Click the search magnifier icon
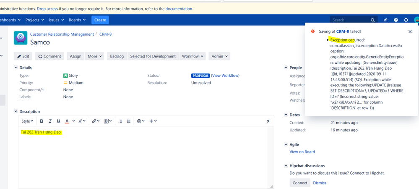The height and width of the screenshot is (189, 419). coord(373,20)
